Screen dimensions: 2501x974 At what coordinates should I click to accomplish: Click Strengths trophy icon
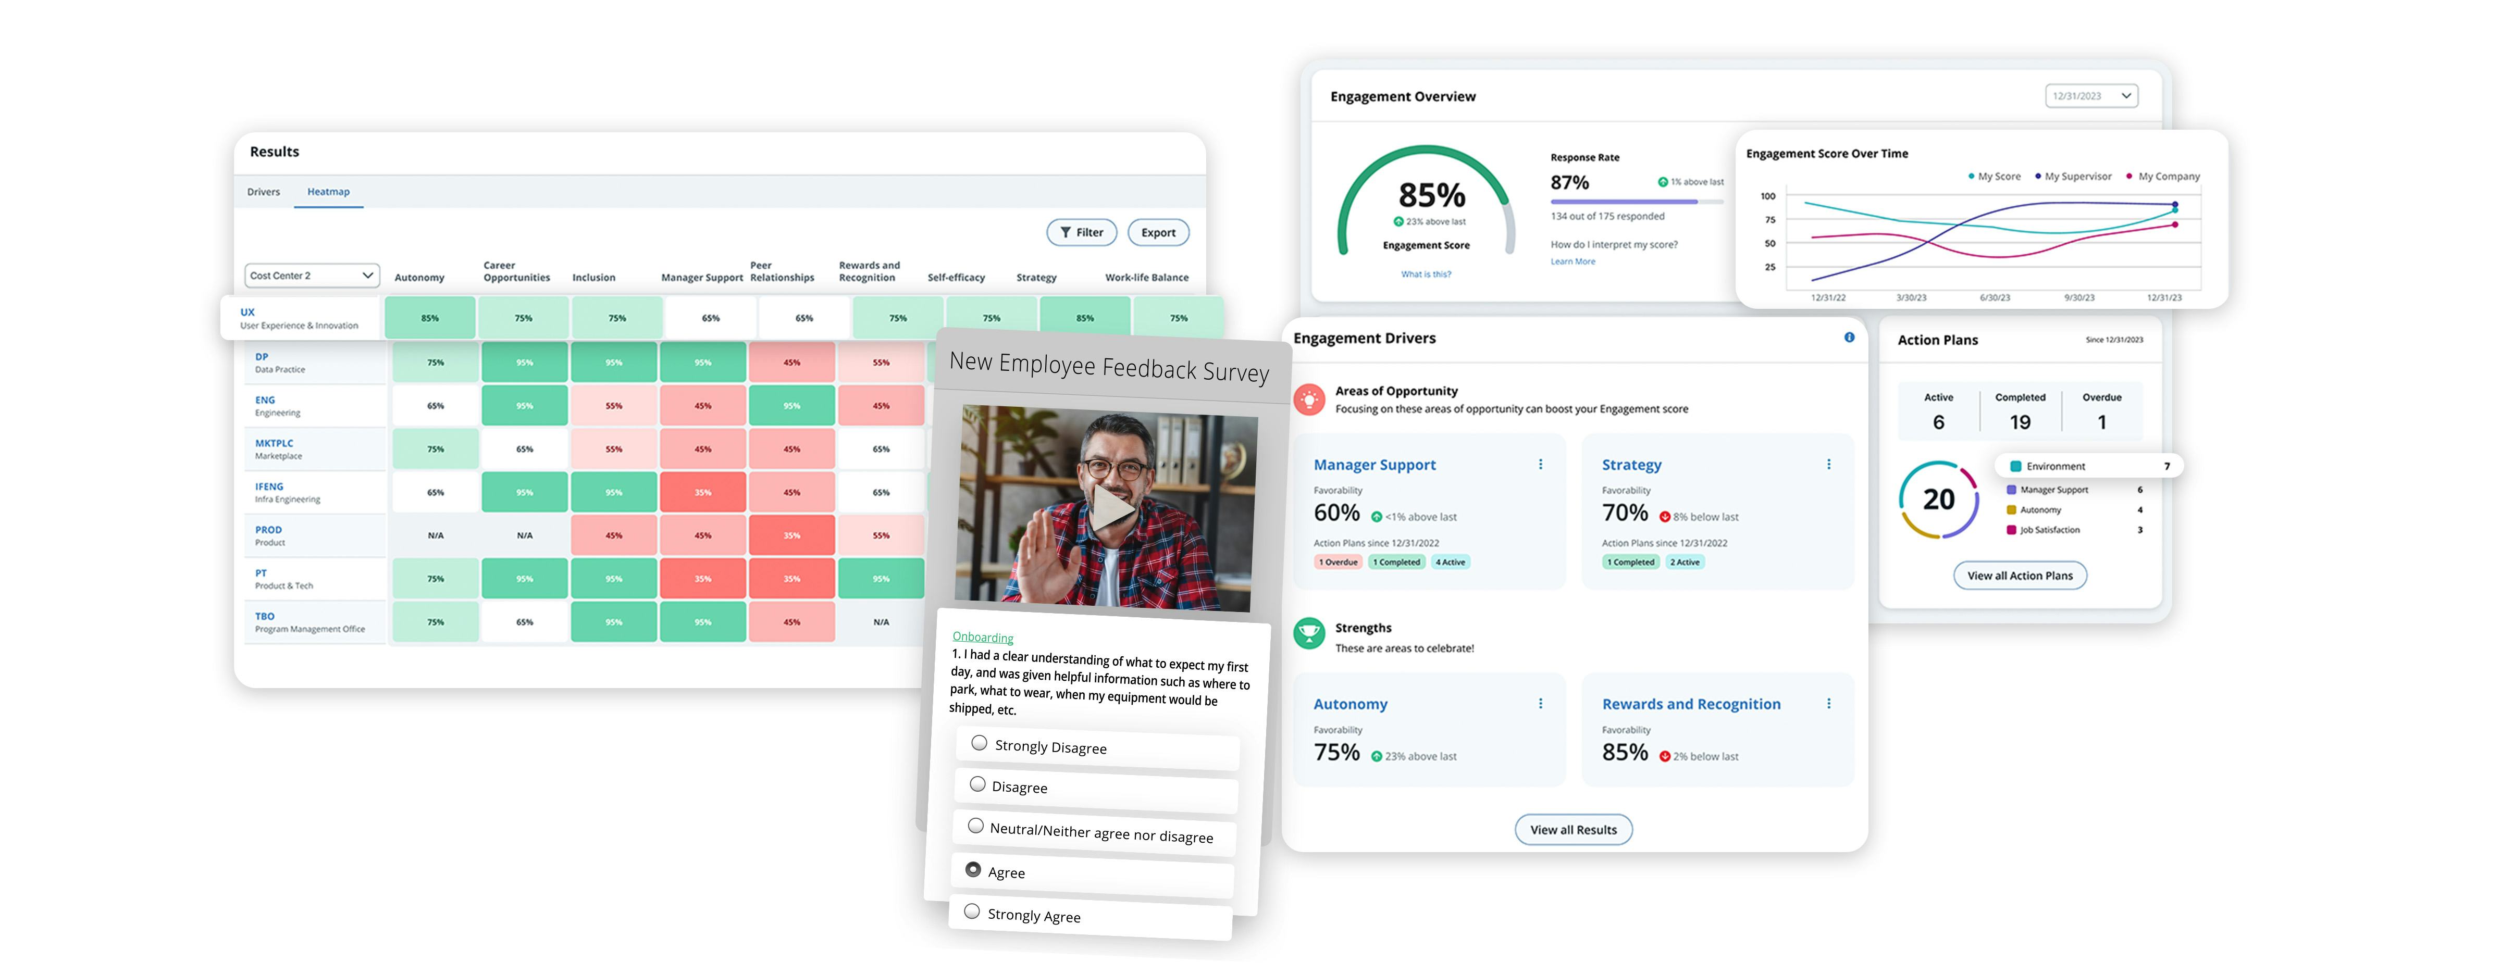[x=1309, y=634]
